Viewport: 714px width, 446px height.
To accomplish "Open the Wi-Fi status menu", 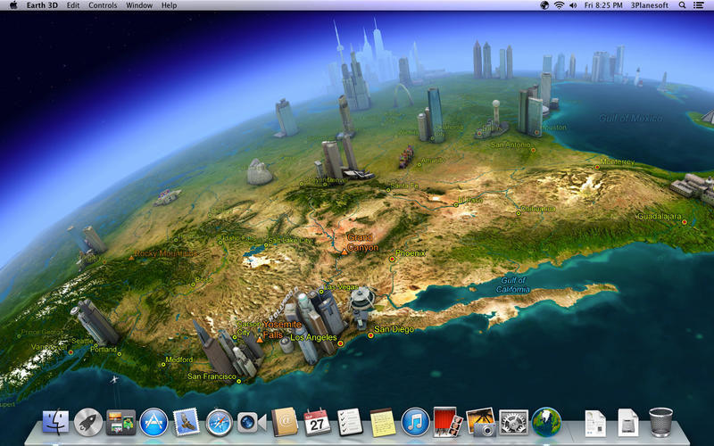I will click(559, 5).
